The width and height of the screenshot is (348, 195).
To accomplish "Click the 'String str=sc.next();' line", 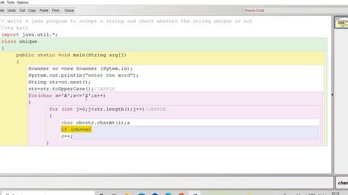I will coord(59,82).
